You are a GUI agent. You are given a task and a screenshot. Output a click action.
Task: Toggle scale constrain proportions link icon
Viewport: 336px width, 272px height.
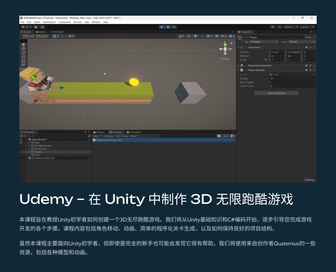(x=266, y=60)
